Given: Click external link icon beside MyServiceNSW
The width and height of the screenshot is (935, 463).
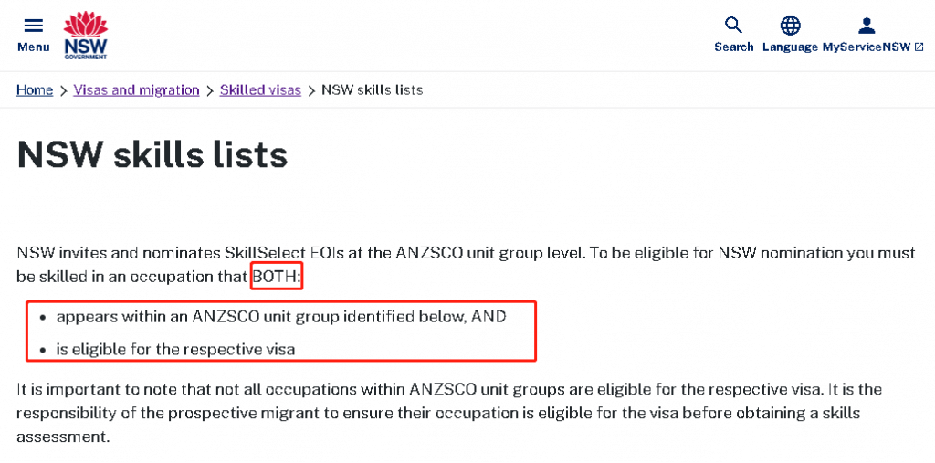Looking at the screenshot, I should pos(919,47).
